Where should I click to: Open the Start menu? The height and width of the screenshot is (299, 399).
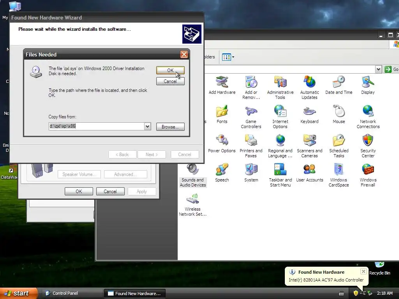coord(19,293)
